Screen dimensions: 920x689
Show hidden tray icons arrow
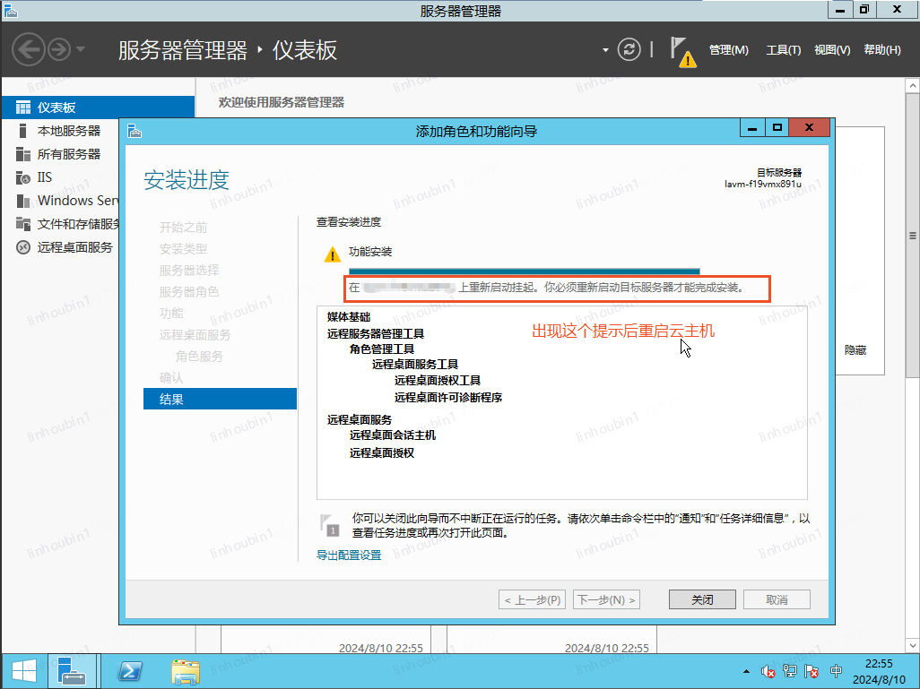click(x=746, y=671)
